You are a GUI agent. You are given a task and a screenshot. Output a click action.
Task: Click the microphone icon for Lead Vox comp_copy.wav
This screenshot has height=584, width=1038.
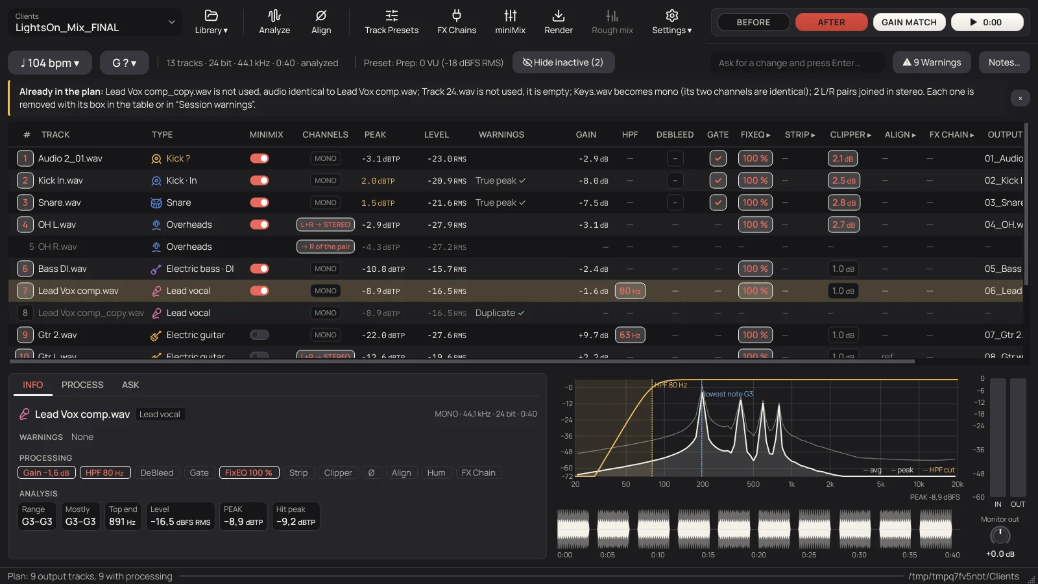(x=156, y=313)
